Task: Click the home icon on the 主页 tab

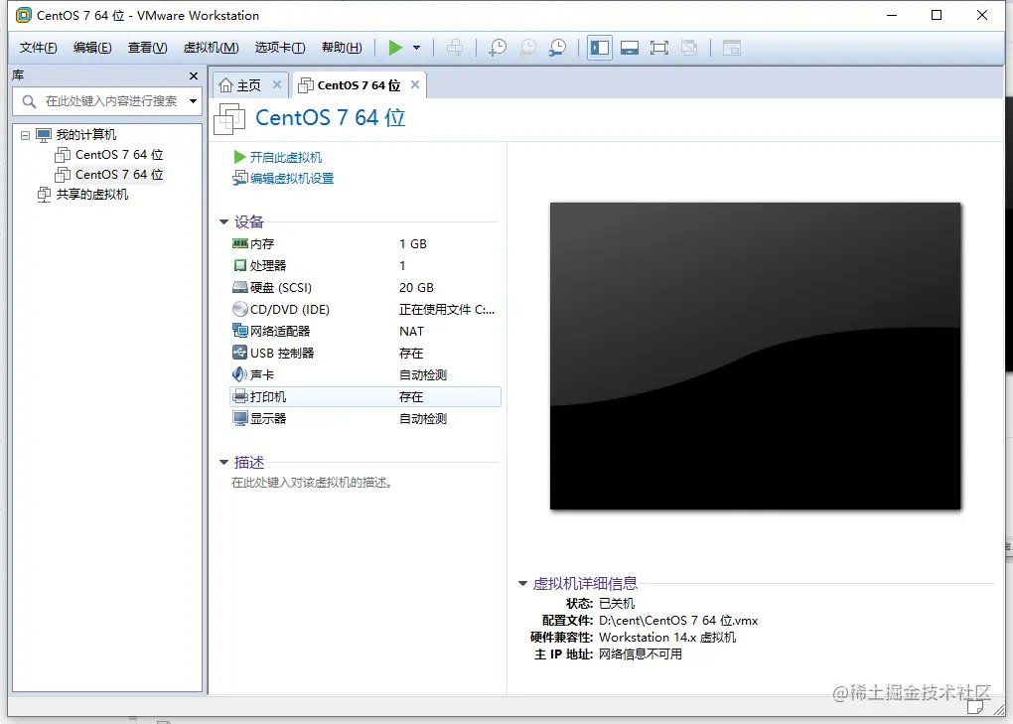Action: click(x=225, y=85)
